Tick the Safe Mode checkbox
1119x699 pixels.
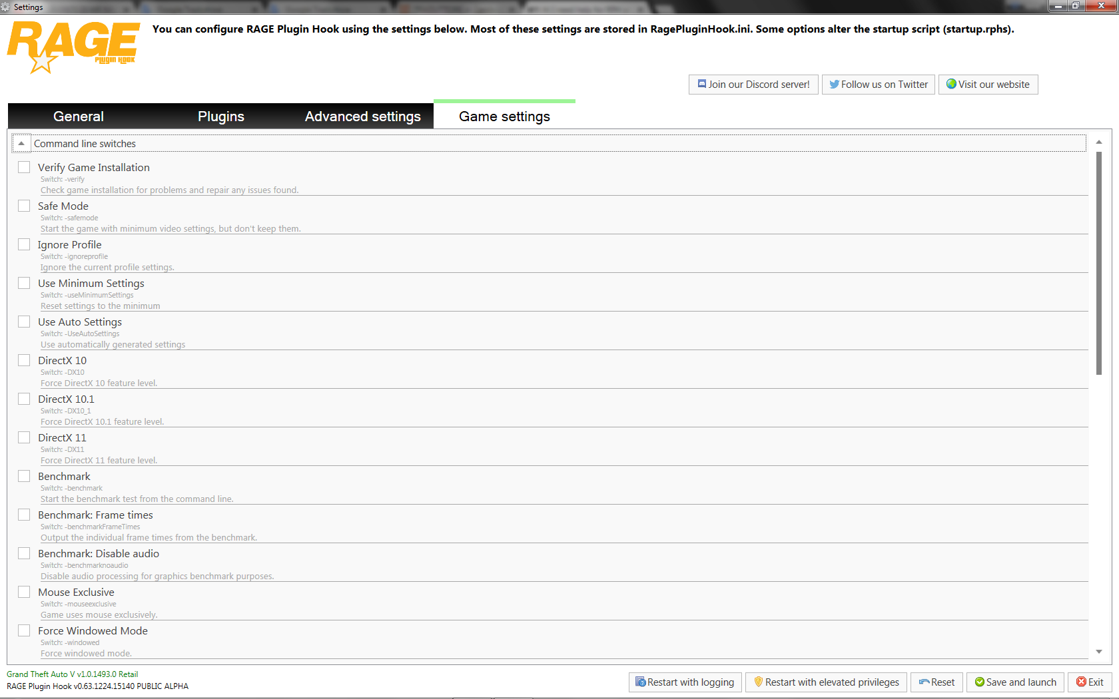click(x=24, y=206)
